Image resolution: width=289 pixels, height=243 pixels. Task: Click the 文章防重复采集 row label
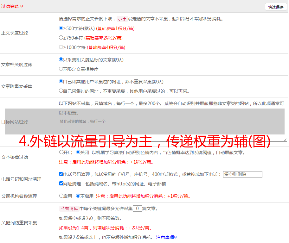coord(16,86)
